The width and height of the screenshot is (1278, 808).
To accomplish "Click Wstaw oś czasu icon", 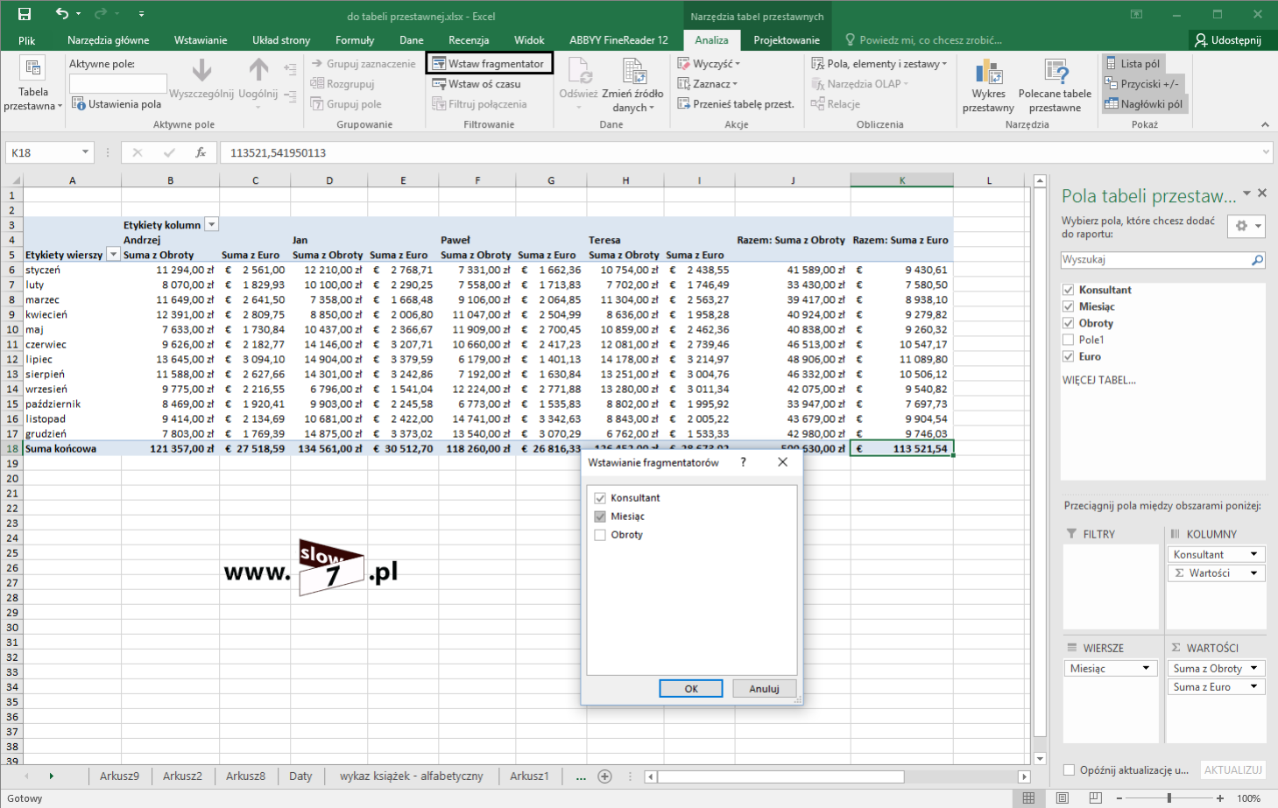I will 439,84.
